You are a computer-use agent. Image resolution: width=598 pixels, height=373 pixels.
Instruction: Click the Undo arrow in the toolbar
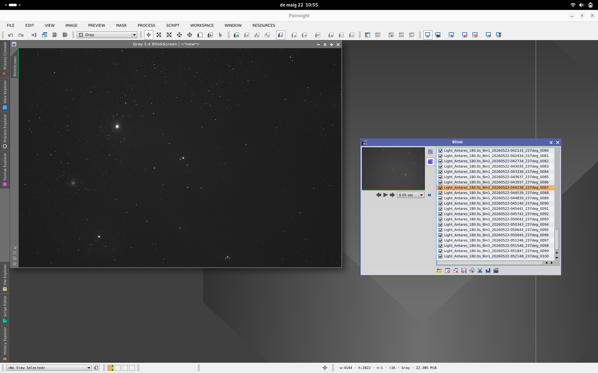tap(11, 35)
